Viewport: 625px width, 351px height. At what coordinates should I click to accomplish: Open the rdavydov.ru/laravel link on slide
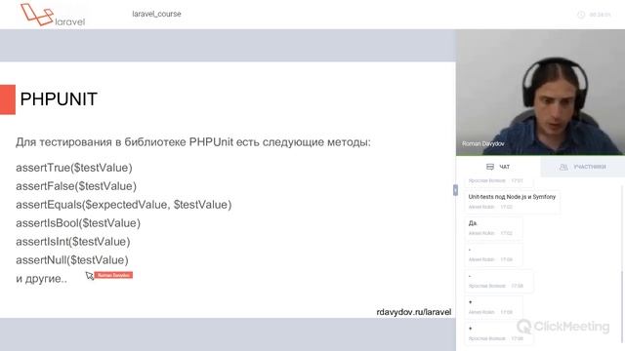414,312
